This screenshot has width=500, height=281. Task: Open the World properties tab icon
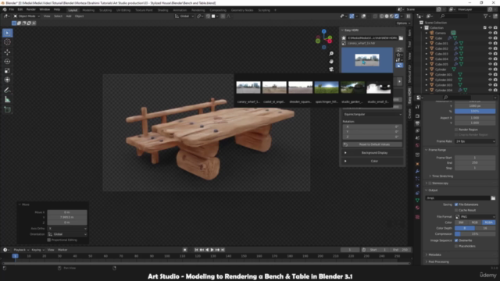417,145
